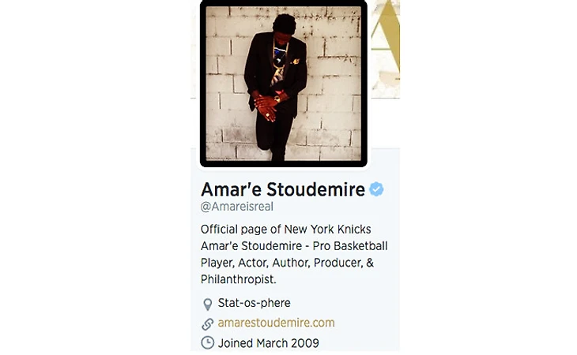Screen dimensions: 577x355
Task: Click the man's clasped hands in photo
Action: coord(266,106)
